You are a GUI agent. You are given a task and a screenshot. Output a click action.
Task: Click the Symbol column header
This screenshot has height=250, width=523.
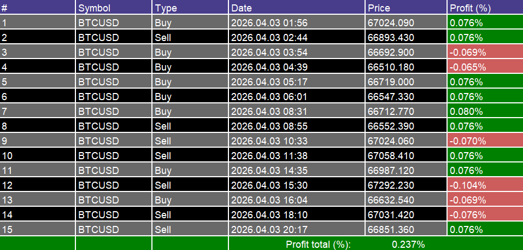click(x=94, y=8)
